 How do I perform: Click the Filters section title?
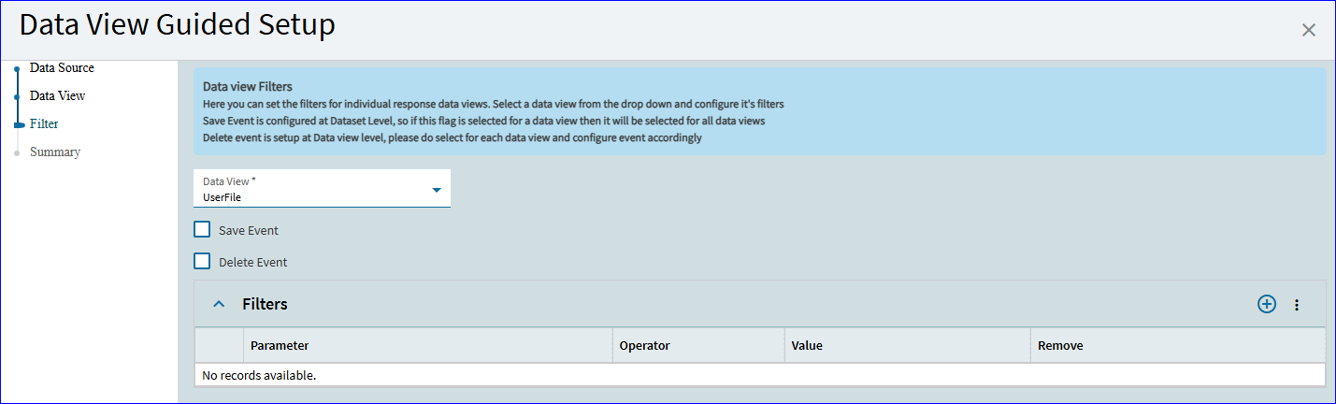click(x=265, y=304)
